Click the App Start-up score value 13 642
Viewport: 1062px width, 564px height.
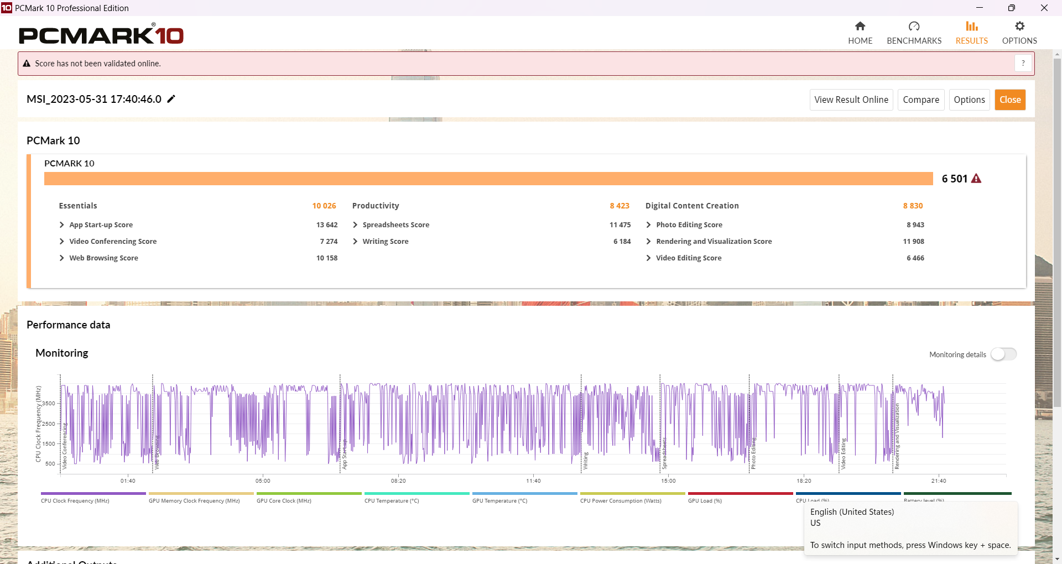pos(327,225)
